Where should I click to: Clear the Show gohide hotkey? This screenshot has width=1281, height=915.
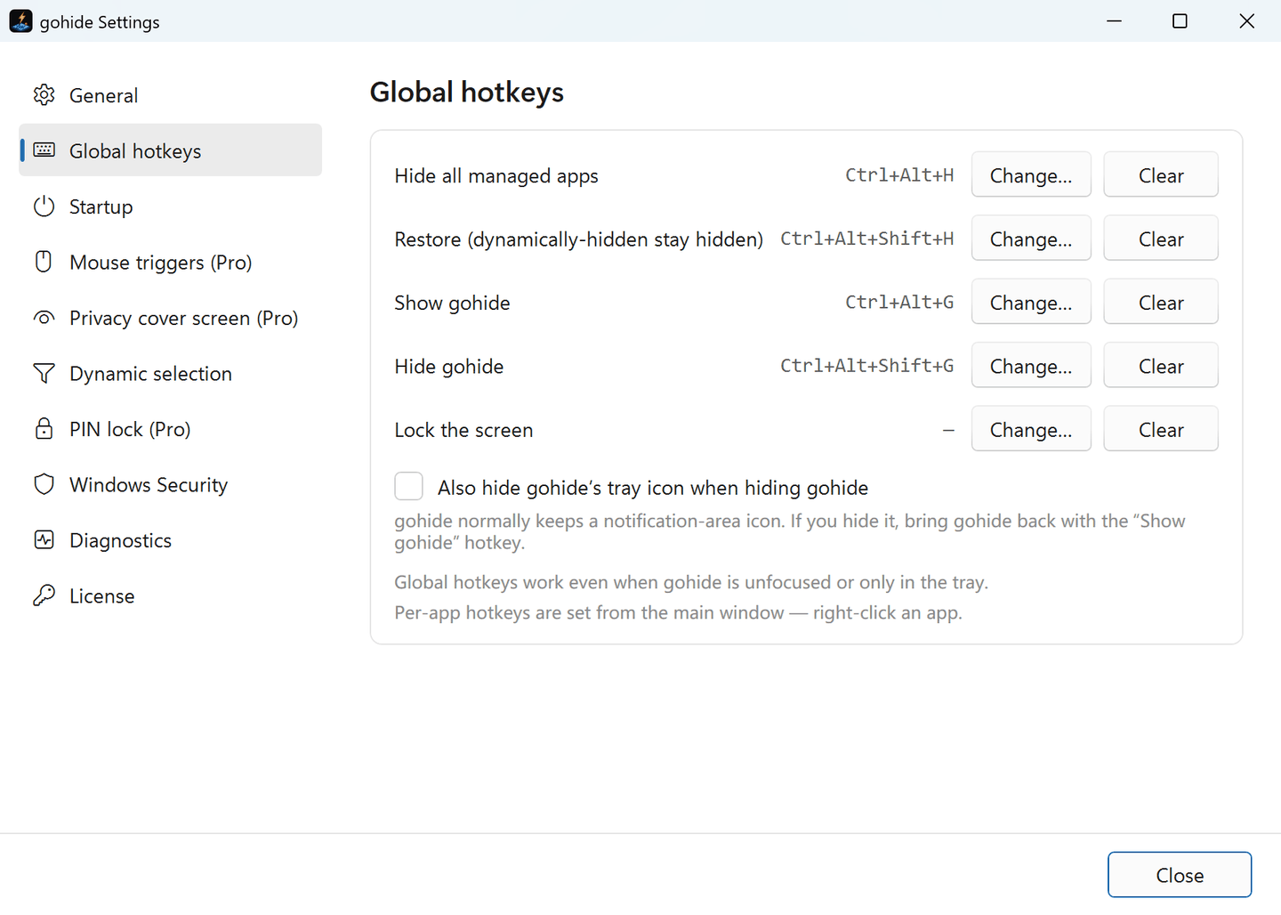point(1161,302)
